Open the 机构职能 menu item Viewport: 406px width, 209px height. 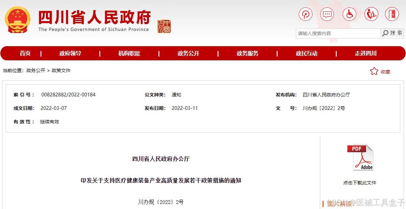click(x=129, y=53)
